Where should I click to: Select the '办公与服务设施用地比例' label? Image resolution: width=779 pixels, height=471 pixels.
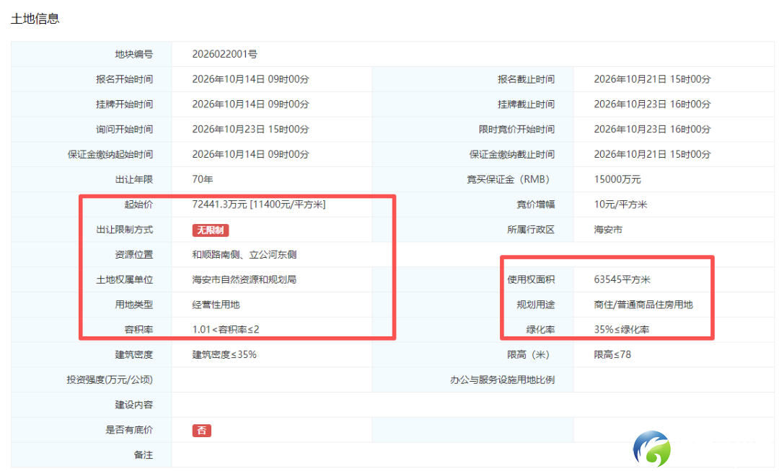tap(502, 380)
